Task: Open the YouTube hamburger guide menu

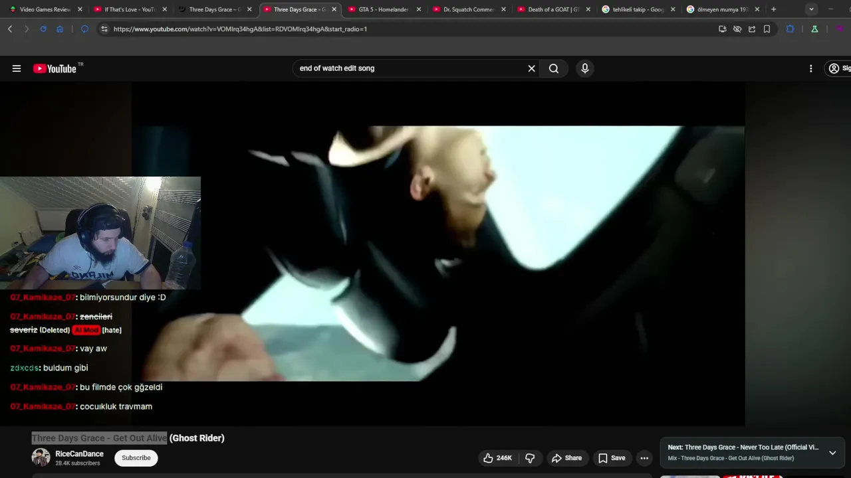Action: click(x=17, y=68)
